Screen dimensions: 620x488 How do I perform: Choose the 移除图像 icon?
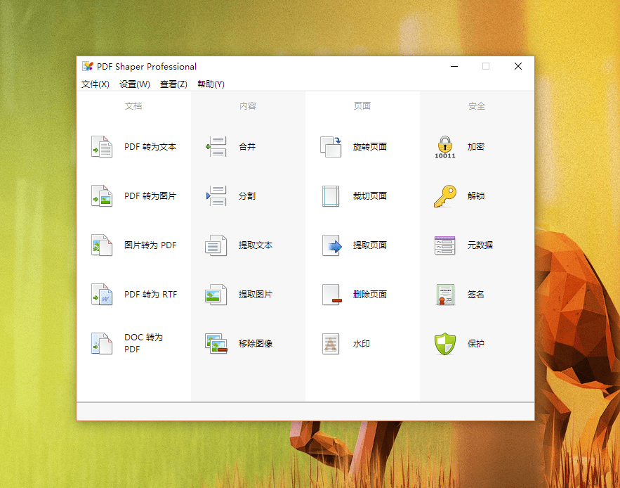click(x=216, y=343)
